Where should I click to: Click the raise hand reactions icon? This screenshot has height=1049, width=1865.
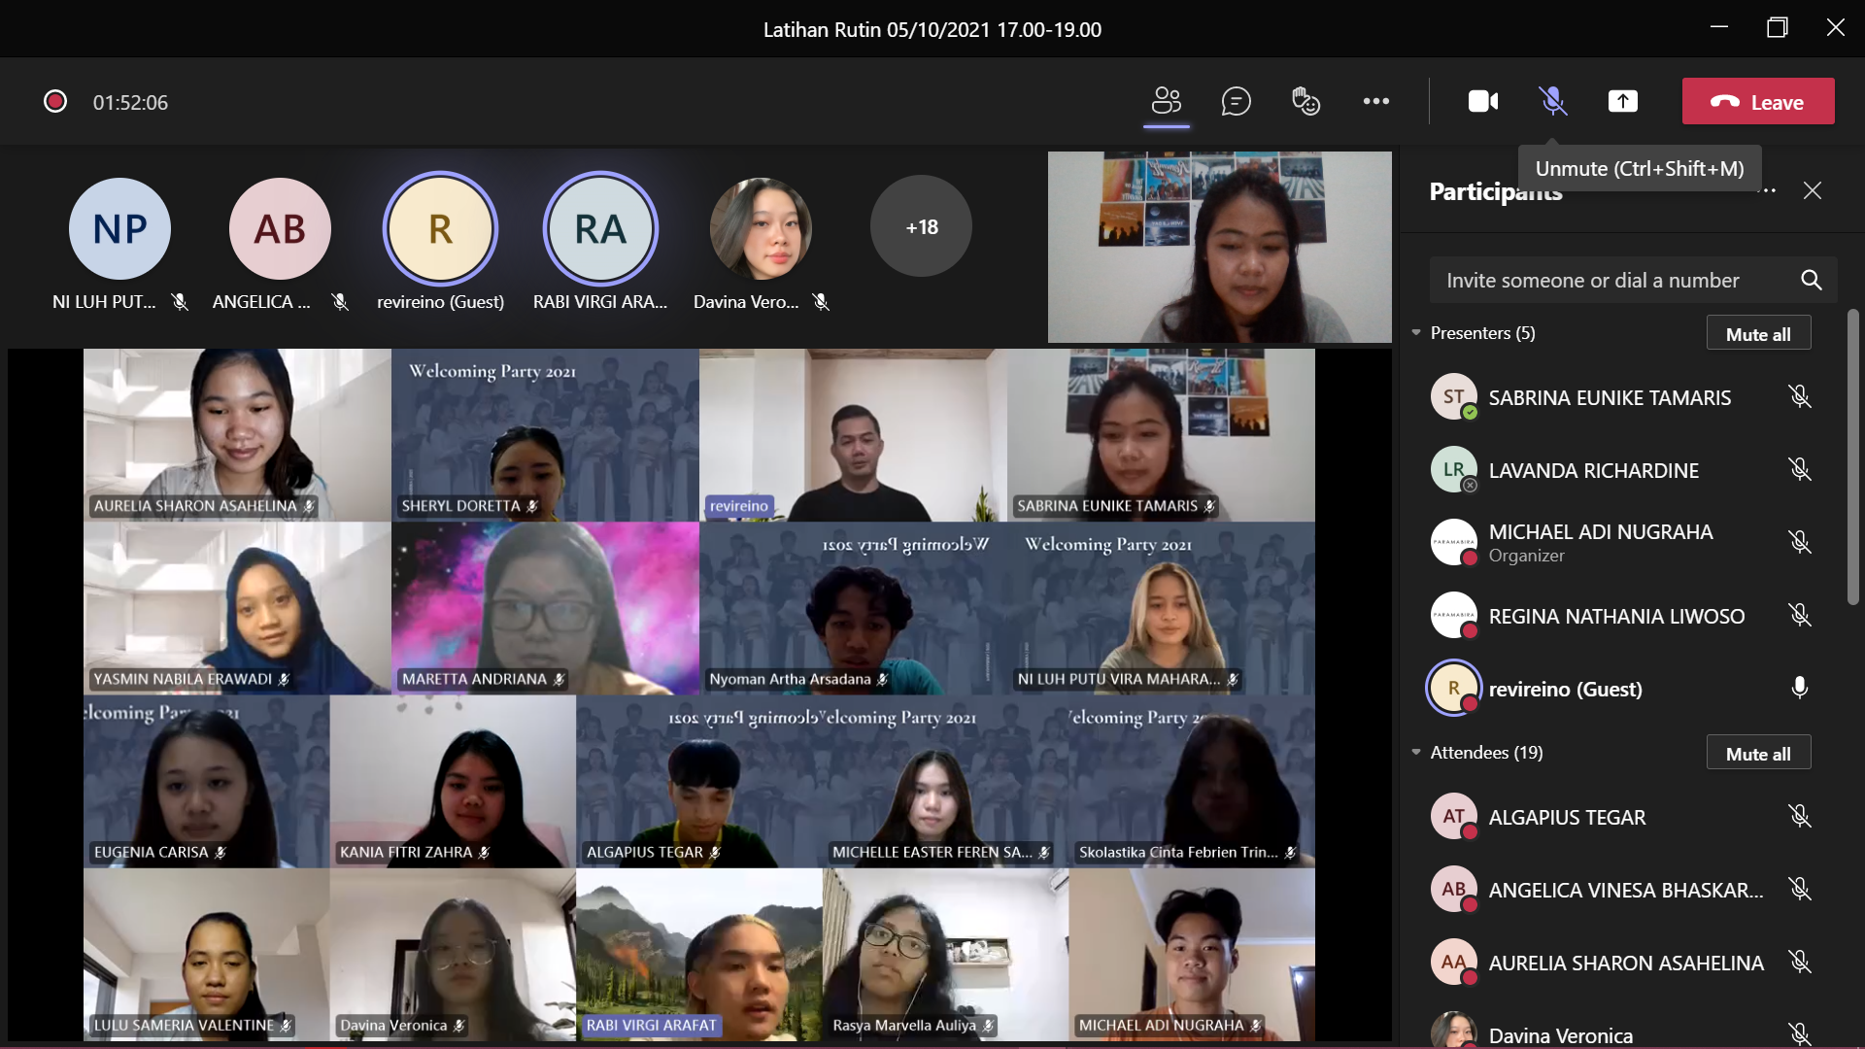click(x=1305, y=101)
